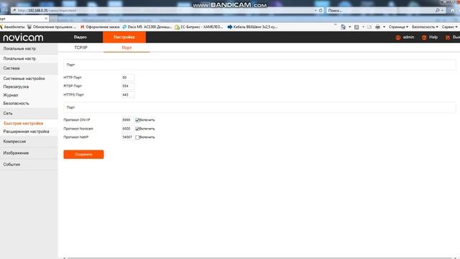Image resolution: width=460 pixels, height=259 pixels.
Task: Expand the События sidebar section
Action: pos(29,165)
